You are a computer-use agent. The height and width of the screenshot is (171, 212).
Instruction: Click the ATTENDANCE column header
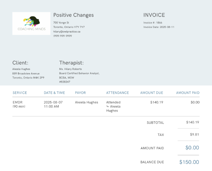click(x=117, y=93)
